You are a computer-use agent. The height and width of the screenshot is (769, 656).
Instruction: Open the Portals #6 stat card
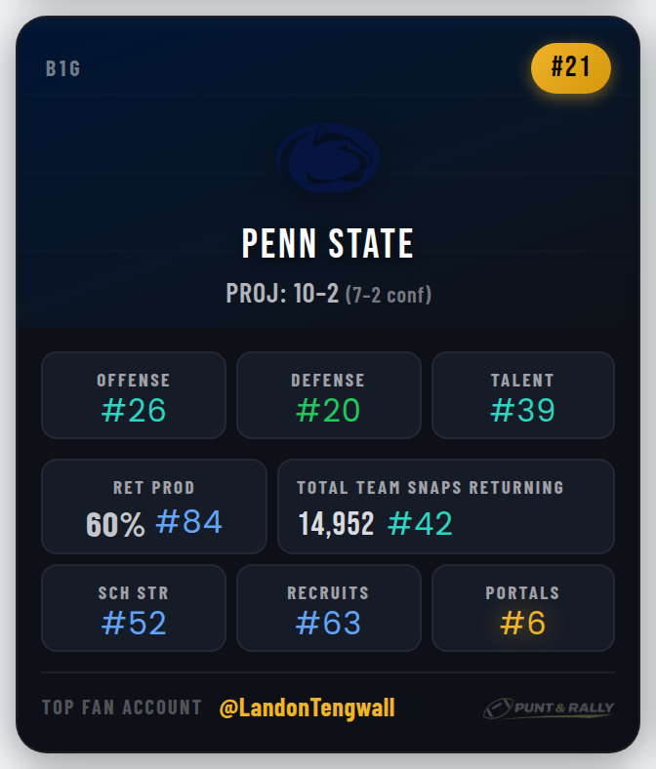(522, 608)
